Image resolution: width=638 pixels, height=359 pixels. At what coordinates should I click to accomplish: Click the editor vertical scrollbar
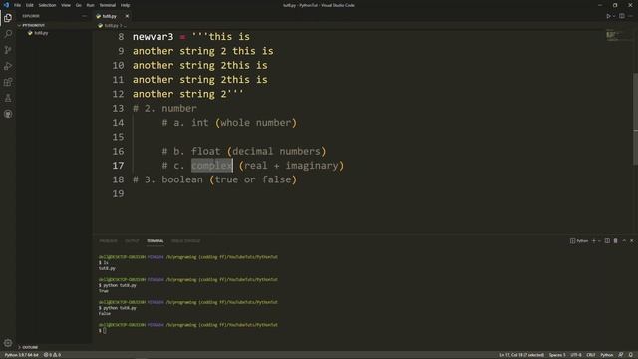pos(636,118)
